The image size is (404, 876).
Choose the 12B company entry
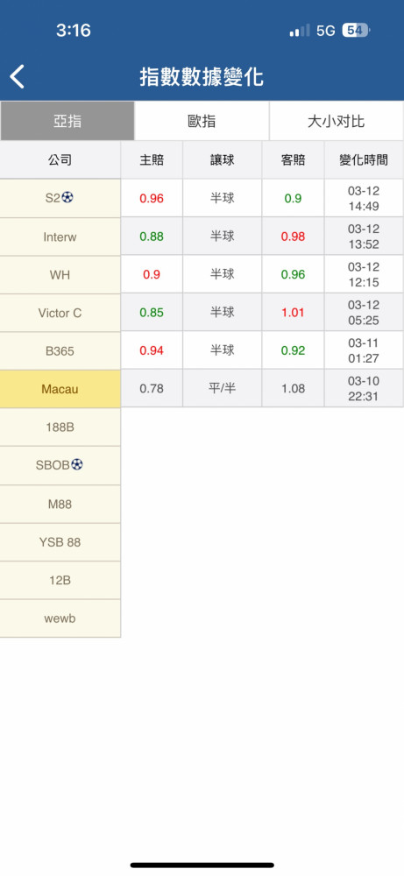click(x=60, y=580)
